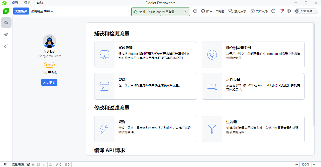Click the chat bubble icon for 意见反馈

pyautogui.click(x=231, y=11)
